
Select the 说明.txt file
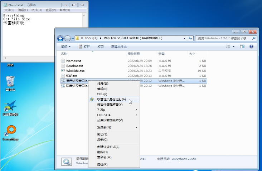point(134,76)
